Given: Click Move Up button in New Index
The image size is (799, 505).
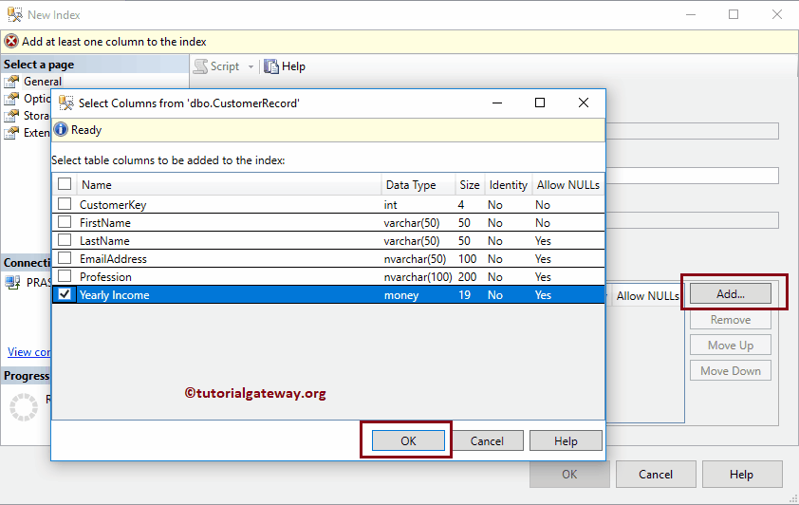Looking at the screenshot, I should pyautogui.click(x=731, y=345).
